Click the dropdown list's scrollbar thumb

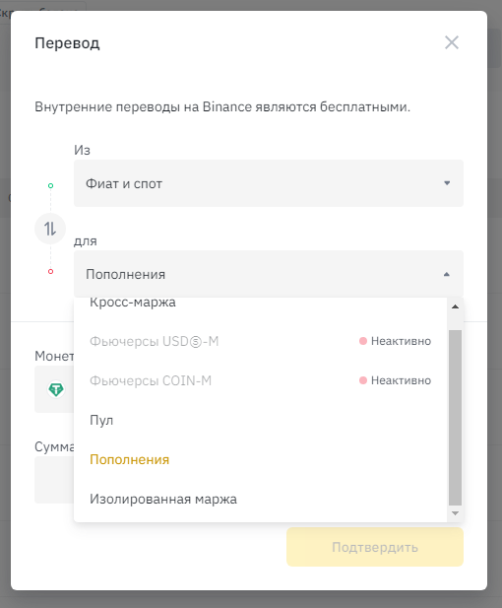(455, 418)
